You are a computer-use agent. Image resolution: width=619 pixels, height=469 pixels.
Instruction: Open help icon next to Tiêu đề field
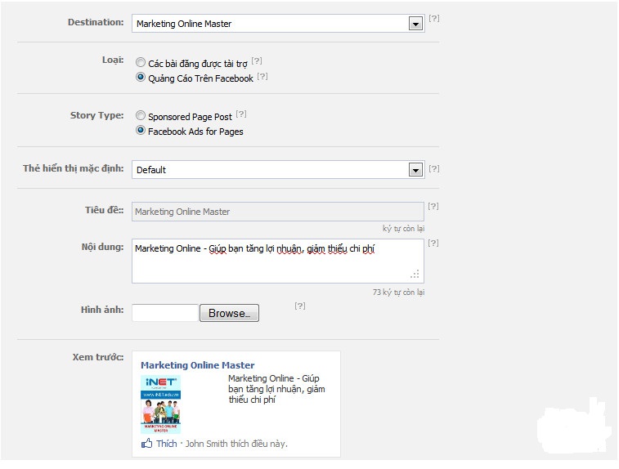[433, 206]
